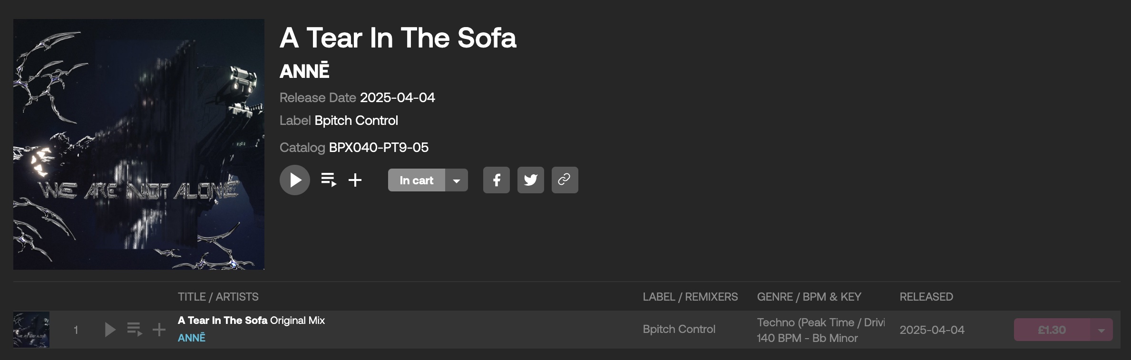The width and height of the screenshot is (1131, 360).
Task: Open the Bpitch Control label link in header
Action: pos(356,121)
